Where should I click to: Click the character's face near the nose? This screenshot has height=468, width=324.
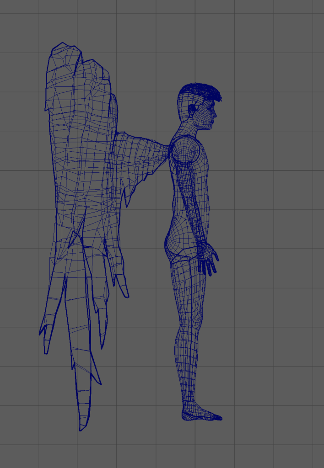click(213, 114)
